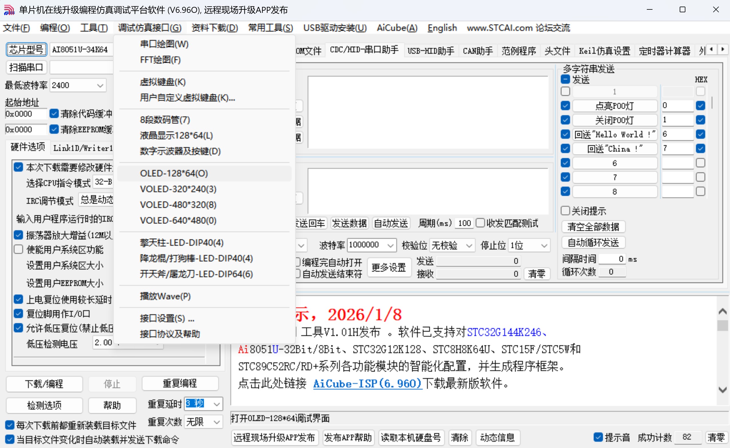Viewport: 730px width, 448px height.
Task: Click the 读取本机硬盘号 button
Action: (411, 438)
